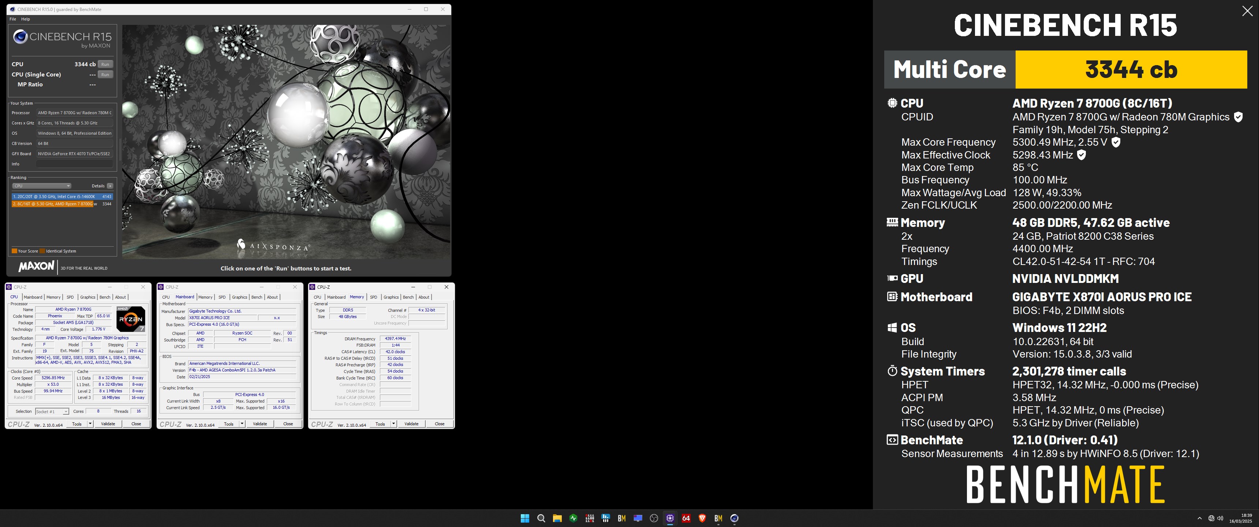The image size is (1259, 527).
Task: Select the Intel Core i5-14600K ranking row
Action: [x=63, y=197]
